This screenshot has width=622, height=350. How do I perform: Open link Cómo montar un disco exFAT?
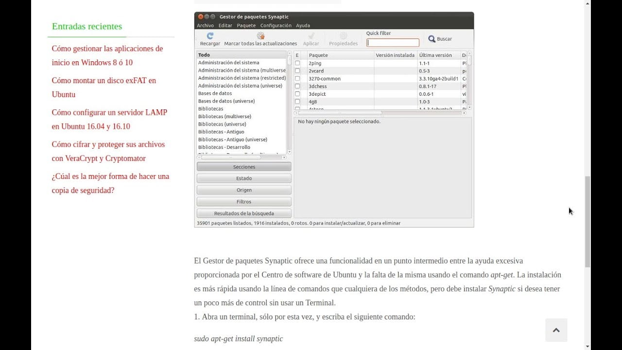(104, 87)
